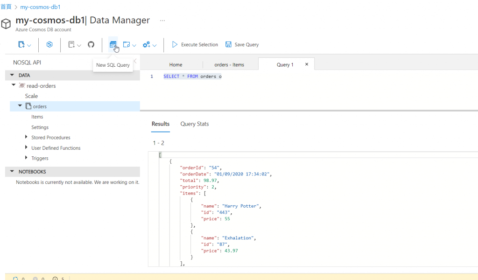Viewport: 478px width, 280px height.
Task: Click the settings gears icon
Action: pyautogui.click(x=146, y=45)
